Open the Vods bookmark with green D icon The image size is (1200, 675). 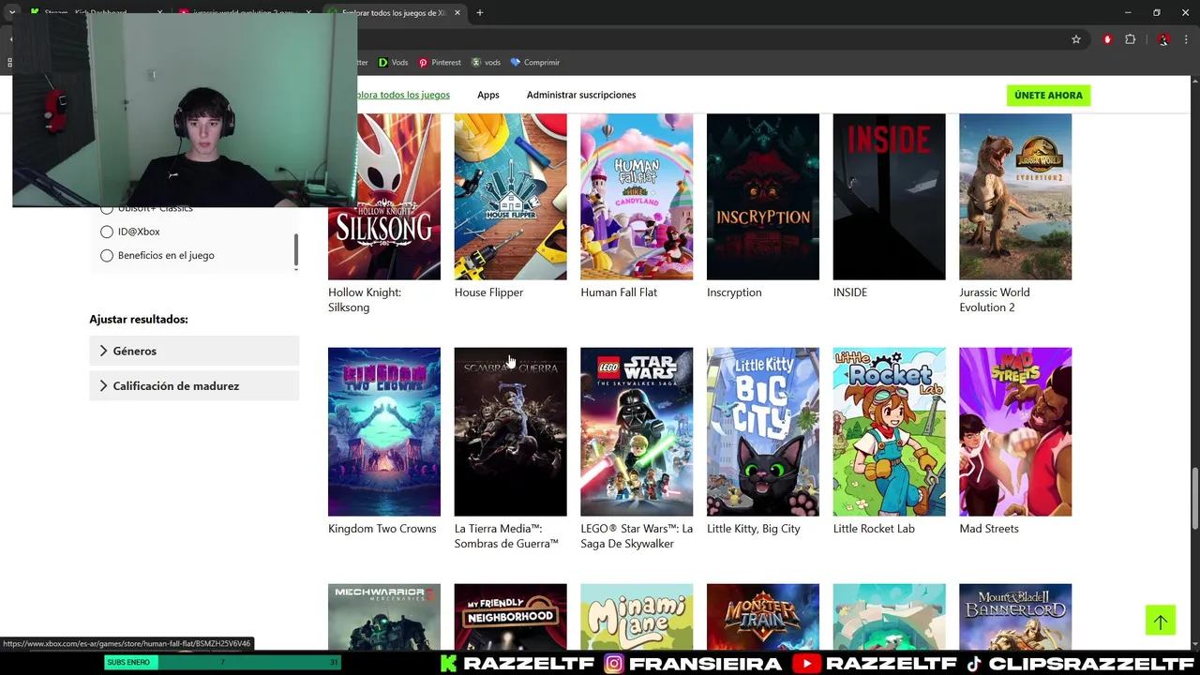(393, 62)
